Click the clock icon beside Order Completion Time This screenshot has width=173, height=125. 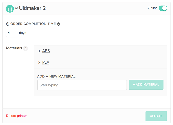(x=8, y=24)
